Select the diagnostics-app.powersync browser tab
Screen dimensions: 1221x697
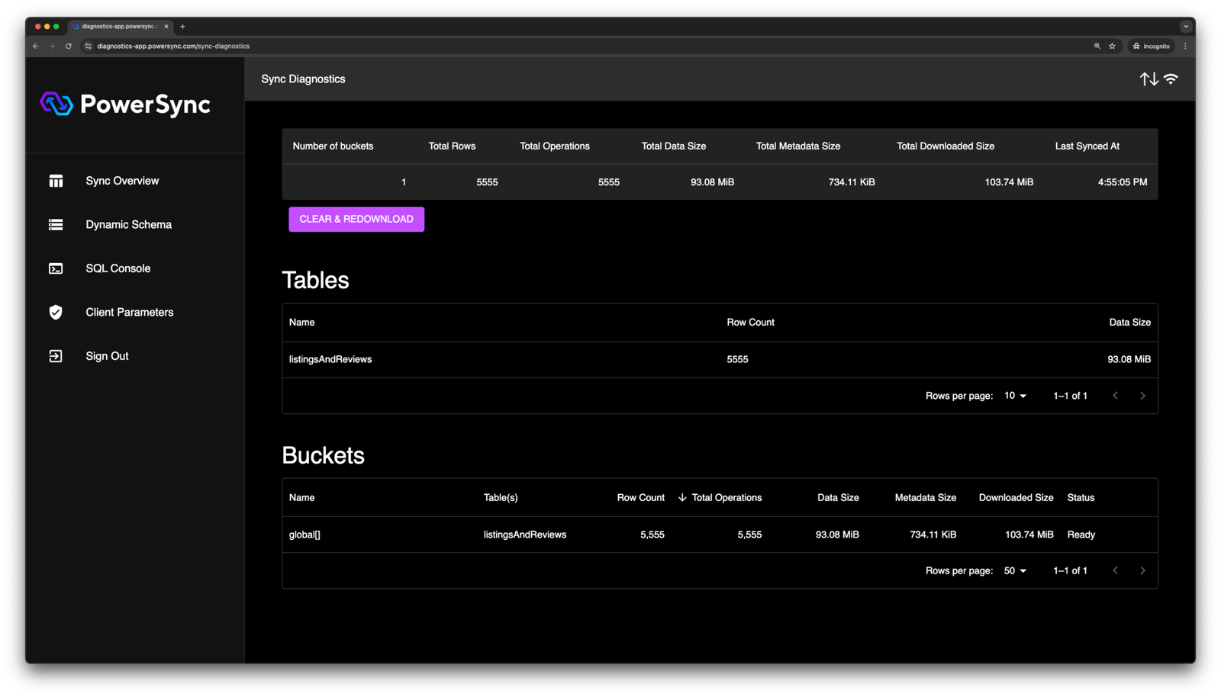click(x=120, y=27)
